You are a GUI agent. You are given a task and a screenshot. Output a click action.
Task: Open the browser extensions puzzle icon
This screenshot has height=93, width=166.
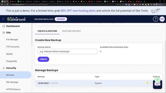(148, 5)
